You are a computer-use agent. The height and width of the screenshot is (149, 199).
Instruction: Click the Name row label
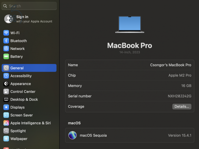click(x=73, y=65)
